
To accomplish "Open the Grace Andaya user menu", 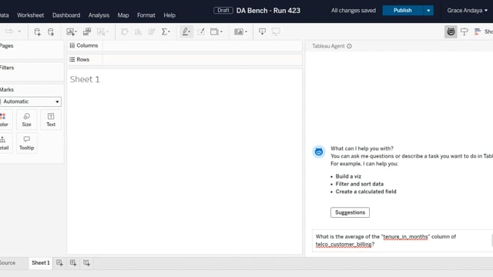I will pos(468,10).
